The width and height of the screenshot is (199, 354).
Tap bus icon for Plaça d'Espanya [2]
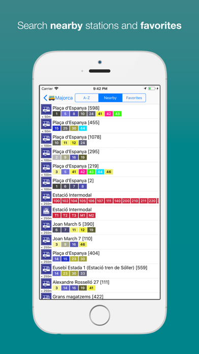(46, 182)
